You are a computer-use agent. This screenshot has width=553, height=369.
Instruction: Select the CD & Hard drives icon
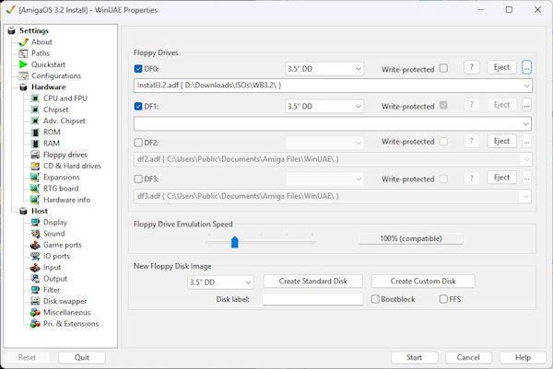(34, 166)
